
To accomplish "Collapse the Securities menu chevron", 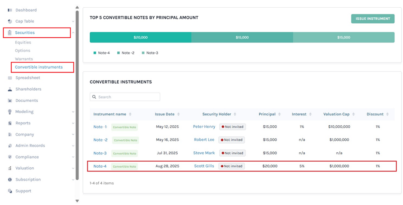I will coord(73,33).
